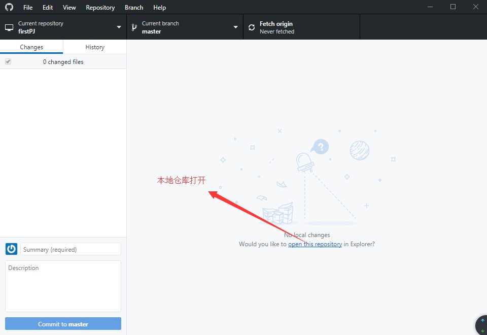Click the 'Never fetched' status text
The image size is (487, 335).
(277, 31)
